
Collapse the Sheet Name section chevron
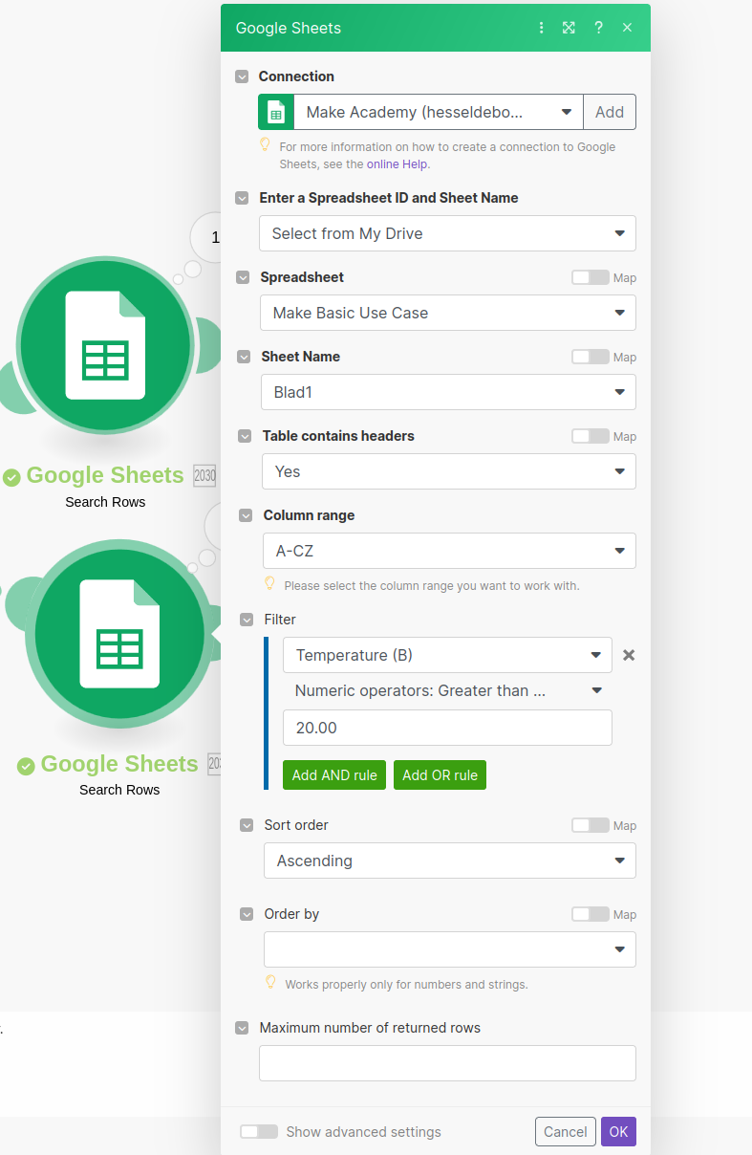coord(244,357)
